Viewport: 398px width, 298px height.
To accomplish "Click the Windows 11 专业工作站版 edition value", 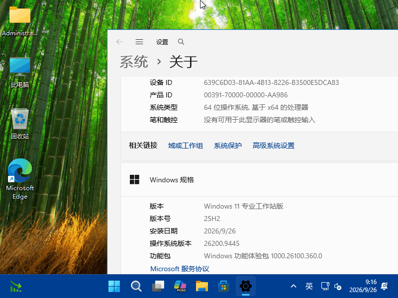I will coord(244,206).
